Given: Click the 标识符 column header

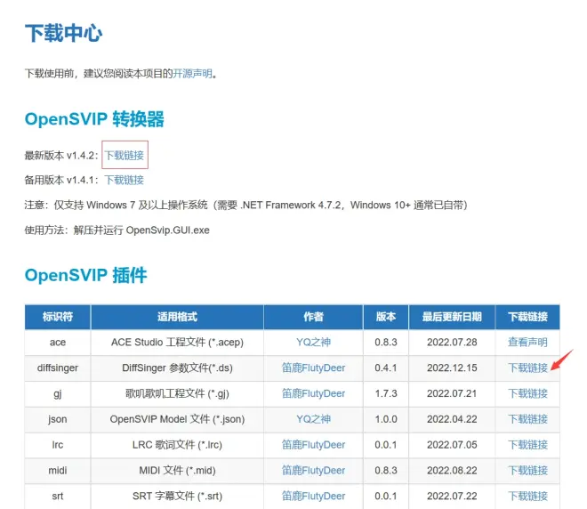Looking at the screenshot, I should (58, 317).
